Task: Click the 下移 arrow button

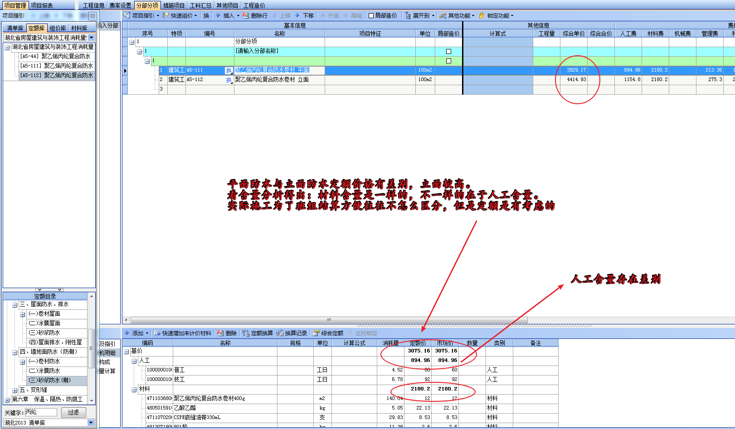Action: 304,15
